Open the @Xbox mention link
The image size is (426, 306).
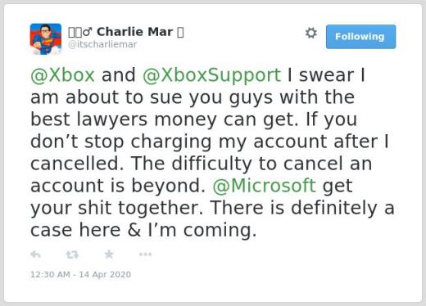pos(63,75)
